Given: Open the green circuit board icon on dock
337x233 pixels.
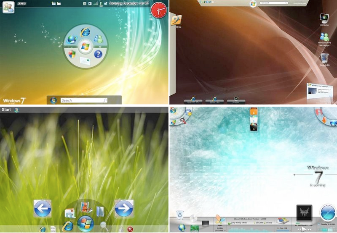Looking at the screenshot, I should [x=194, y=228].
